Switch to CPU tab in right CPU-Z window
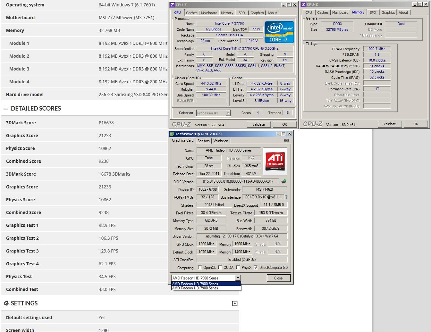This screenshot has width=431, height=332. pyautogui.click(x=309, y=12)
